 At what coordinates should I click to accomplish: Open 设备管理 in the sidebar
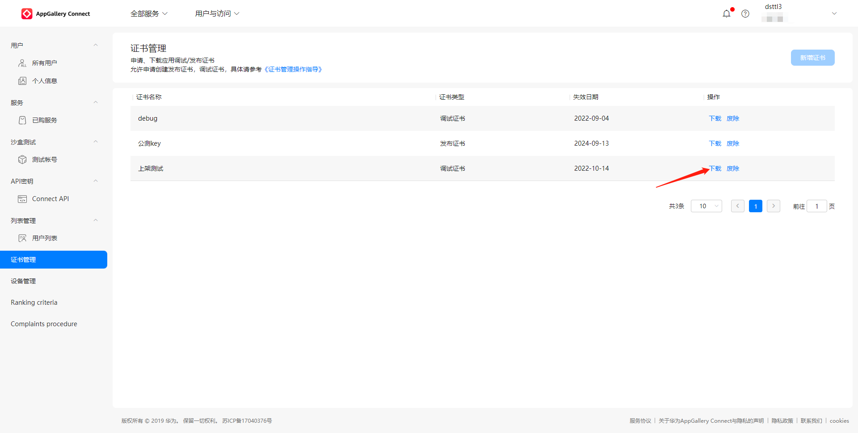(x=23, y=281)
